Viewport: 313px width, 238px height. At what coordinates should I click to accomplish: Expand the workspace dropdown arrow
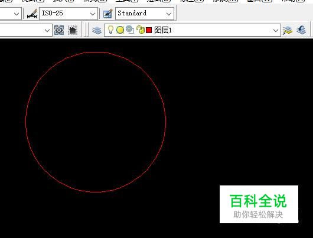click(x=47, y=31)
